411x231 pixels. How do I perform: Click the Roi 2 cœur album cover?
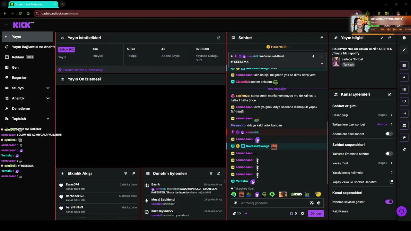click(360, 24)
